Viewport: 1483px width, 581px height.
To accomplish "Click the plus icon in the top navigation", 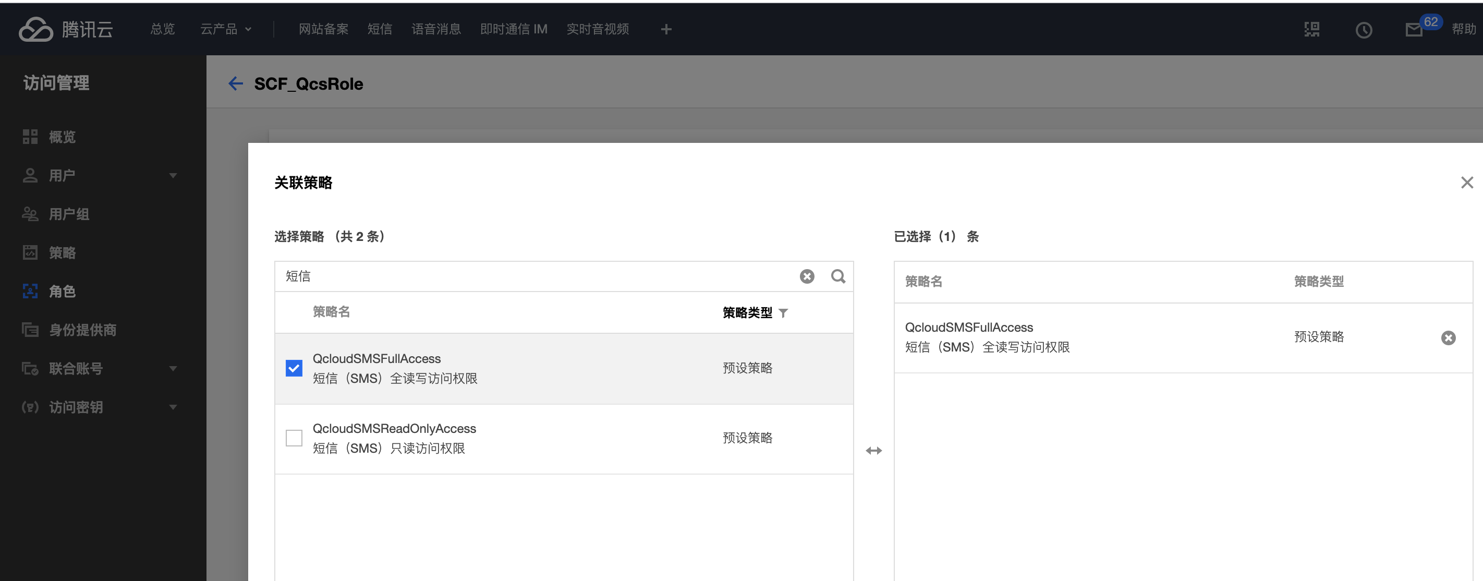I will point(666,29).
